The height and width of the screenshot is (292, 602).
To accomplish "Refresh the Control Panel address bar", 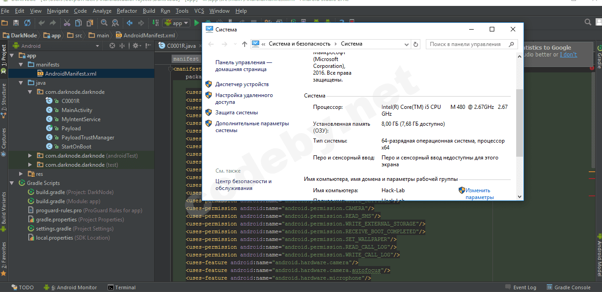I will click(415, 44).
